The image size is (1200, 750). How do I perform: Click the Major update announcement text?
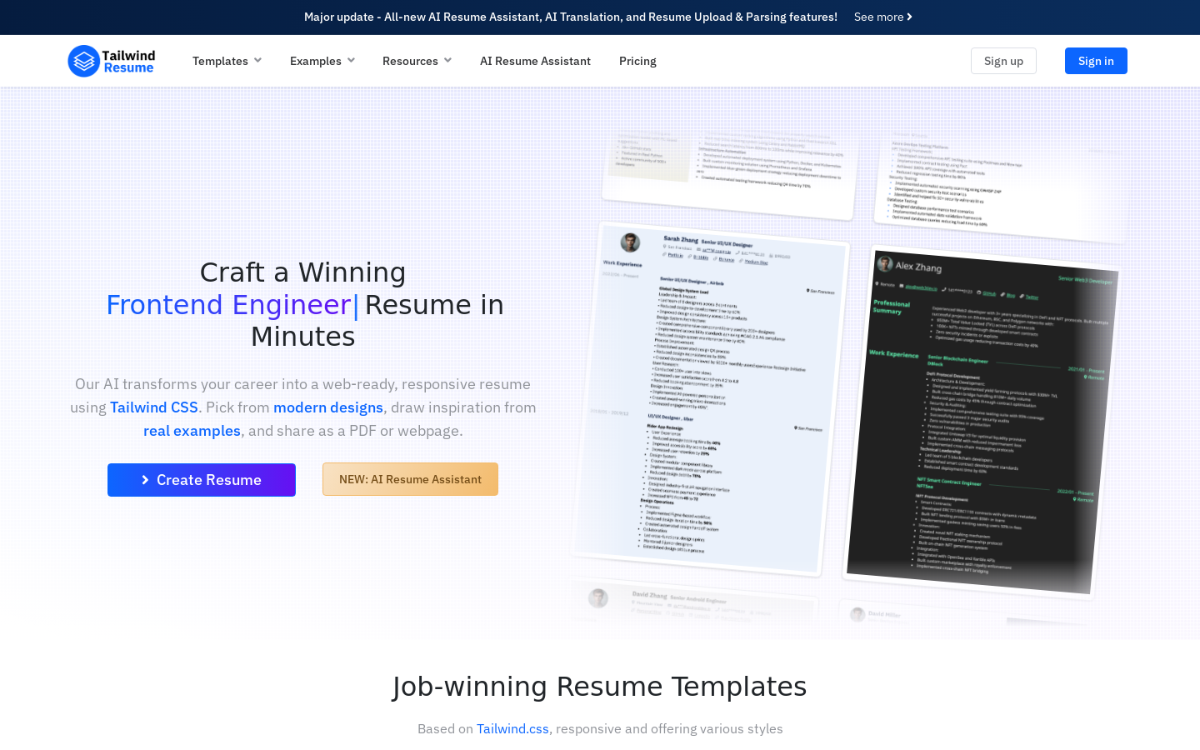click(571, 17)
